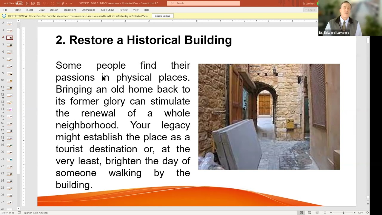Click the Open folder icon in quick access

point(38,3)
